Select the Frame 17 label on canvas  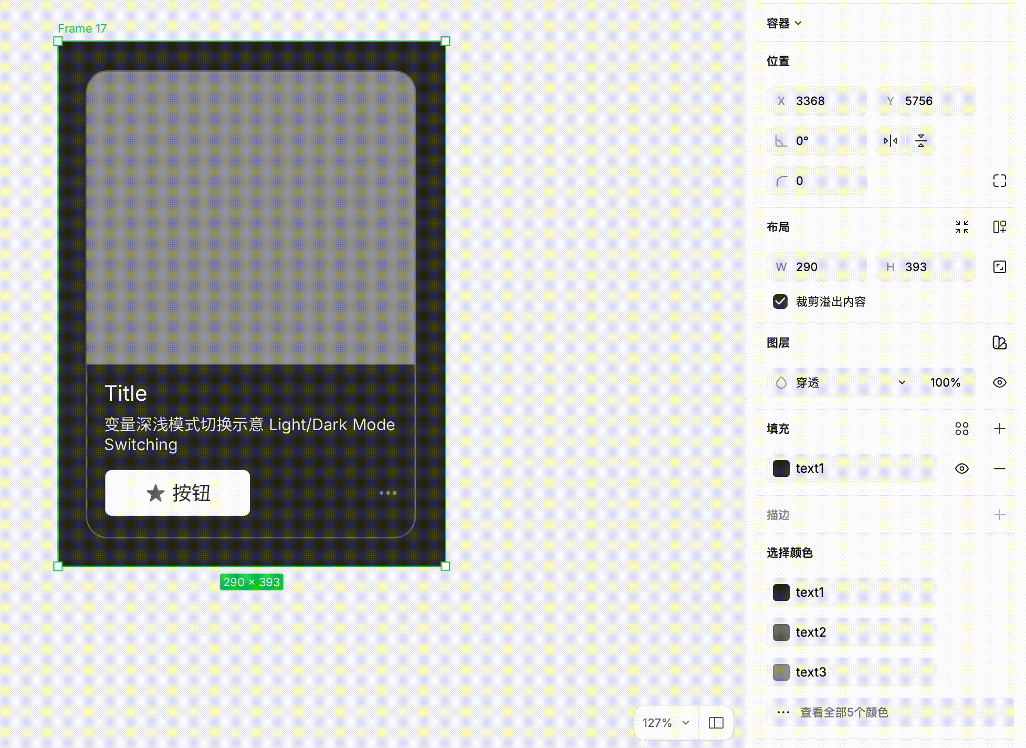tap(82, 28)
